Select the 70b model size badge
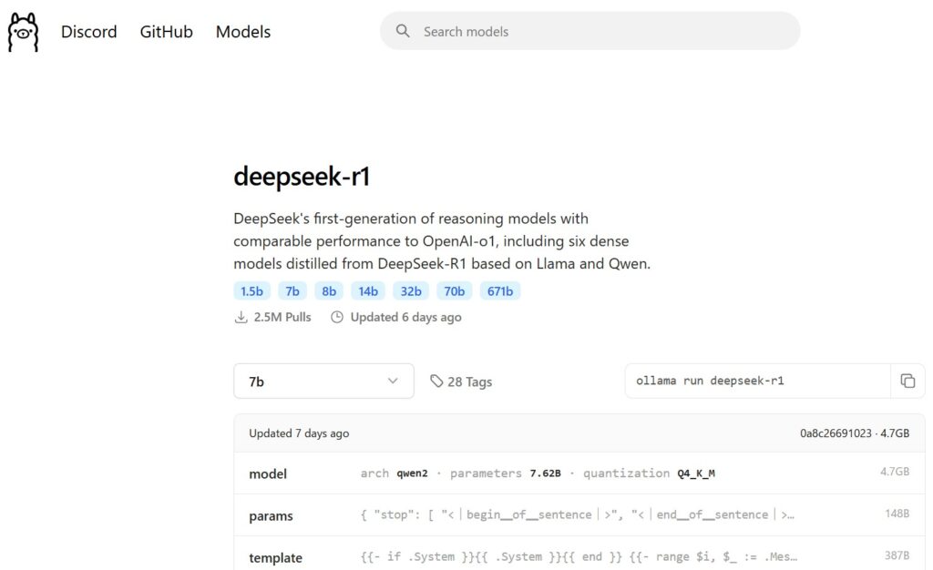933x570 pixels. coord(454,290)
